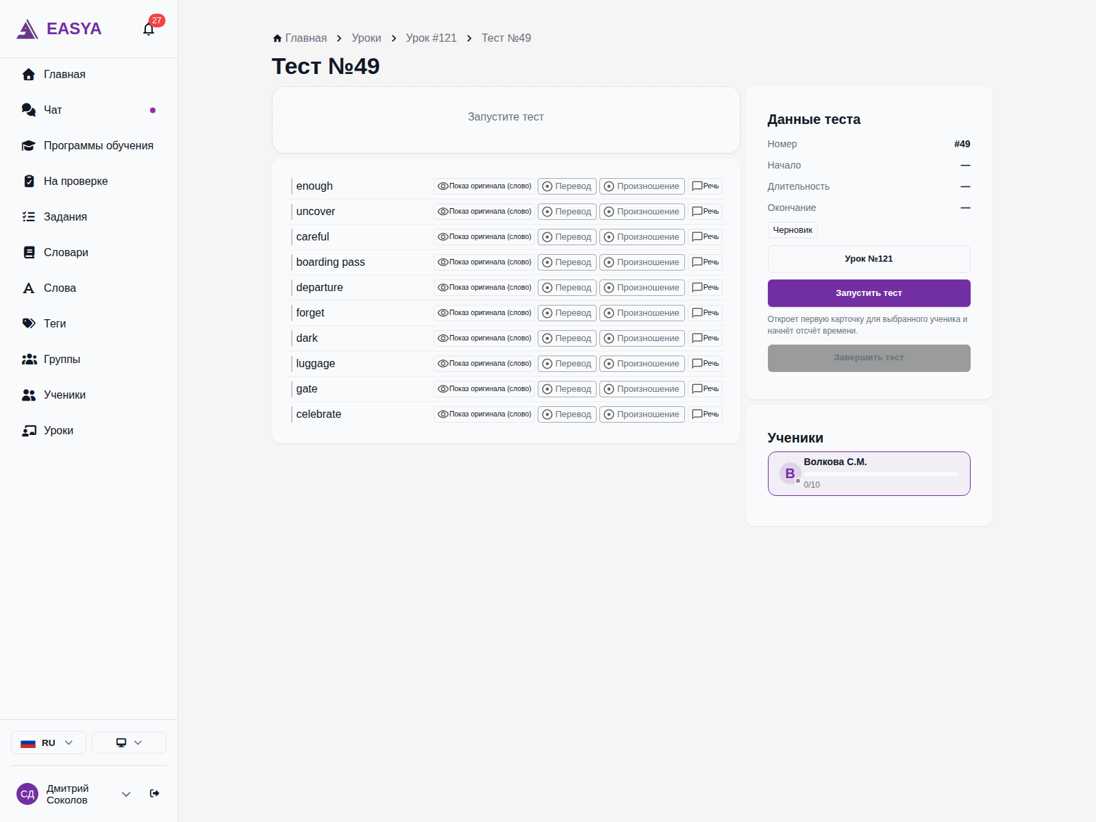Click the Задания list icon
This screenshot has height=822, width=1096.
tap(29, 216)
